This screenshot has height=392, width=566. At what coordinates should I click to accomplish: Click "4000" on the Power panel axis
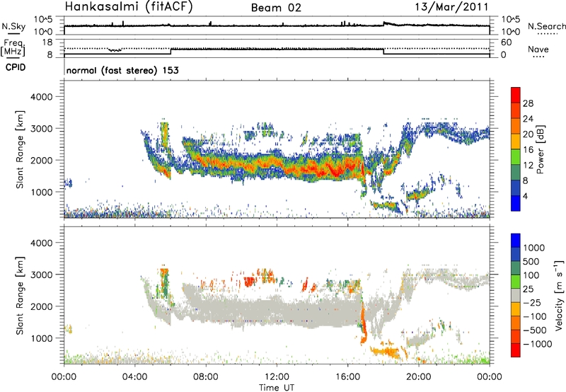point(41,97)
